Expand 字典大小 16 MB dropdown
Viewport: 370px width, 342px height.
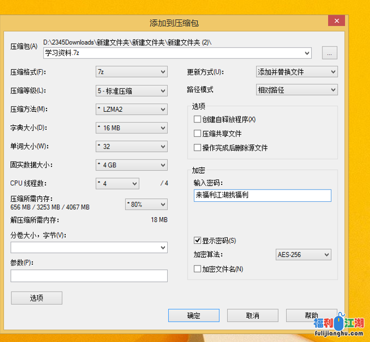[x=131, y=128]
